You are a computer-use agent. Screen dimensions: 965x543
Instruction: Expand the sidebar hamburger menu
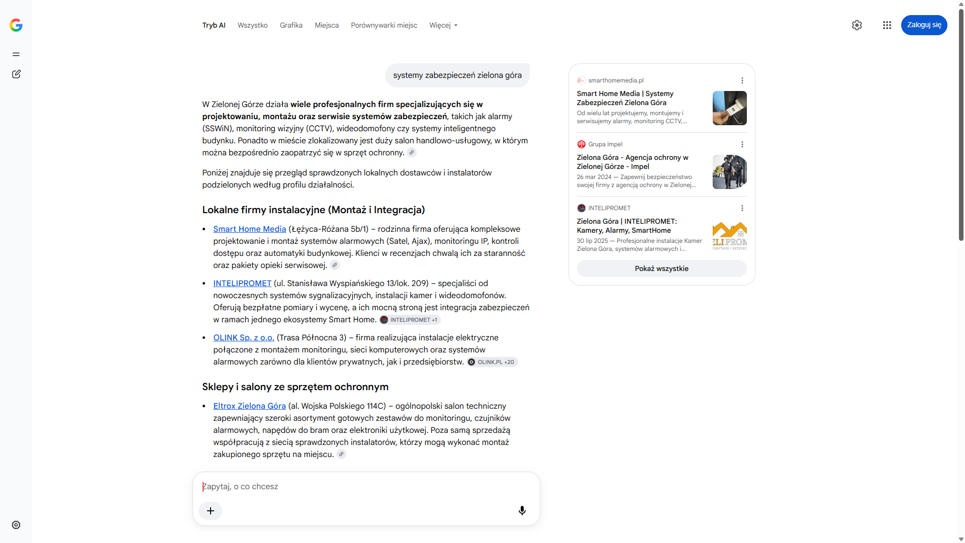[x=16, y=54]
